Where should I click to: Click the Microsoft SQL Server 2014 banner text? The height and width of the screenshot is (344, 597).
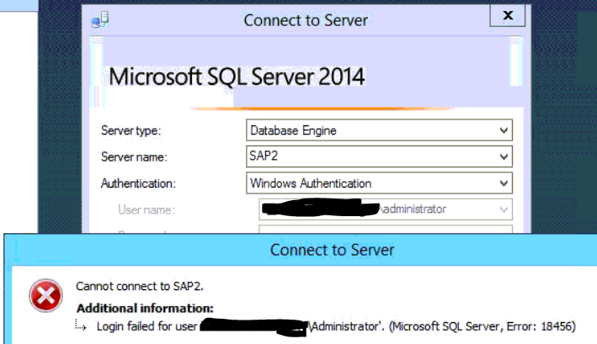click(x=237, y=77)
